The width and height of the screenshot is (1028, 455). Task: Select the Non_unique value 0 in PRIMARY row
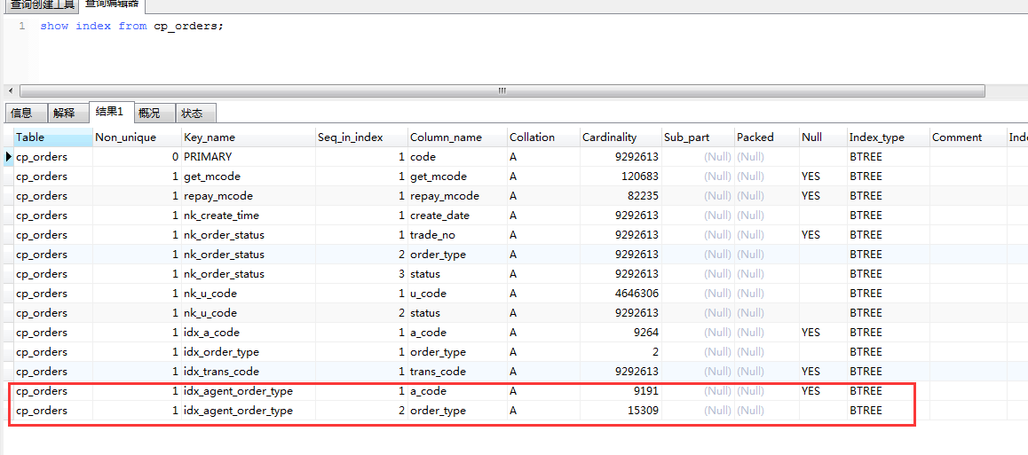137,157
